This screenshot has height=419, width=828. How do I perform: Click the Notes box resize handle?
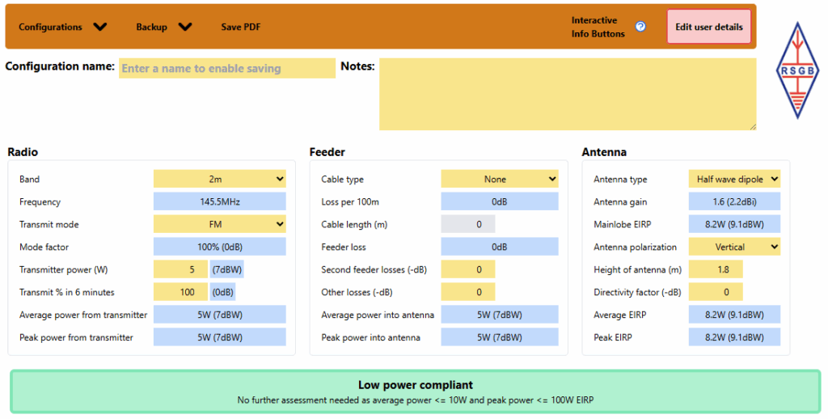click(x=753, y=126)
